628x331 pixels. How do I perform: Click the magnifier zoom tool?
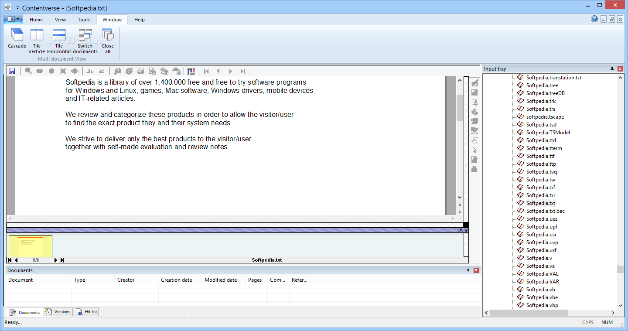pyautogui.click(x=28, y=71)
